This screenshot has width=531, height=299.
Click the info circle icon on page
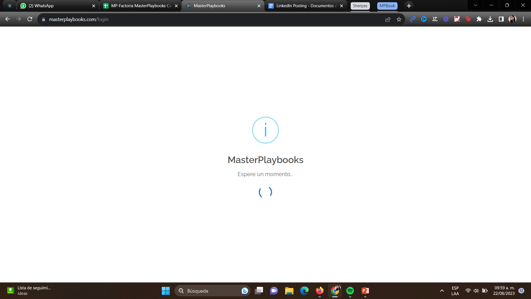click(x=265, y=130)
